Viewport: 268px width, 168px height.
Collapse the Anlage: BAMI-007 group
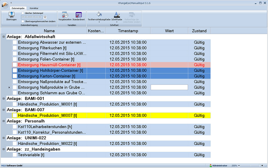(x=4, y=110)
